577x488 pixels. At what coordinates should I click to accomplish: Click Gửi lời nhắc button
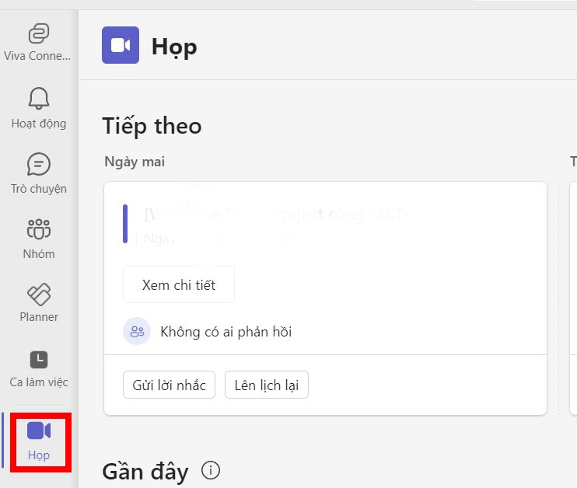coord(169,385)
